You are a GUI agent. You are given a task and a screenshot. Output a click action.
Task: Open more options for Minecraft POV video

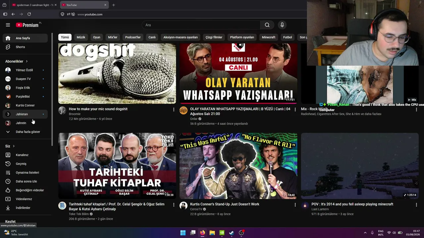tap(416, 205)
